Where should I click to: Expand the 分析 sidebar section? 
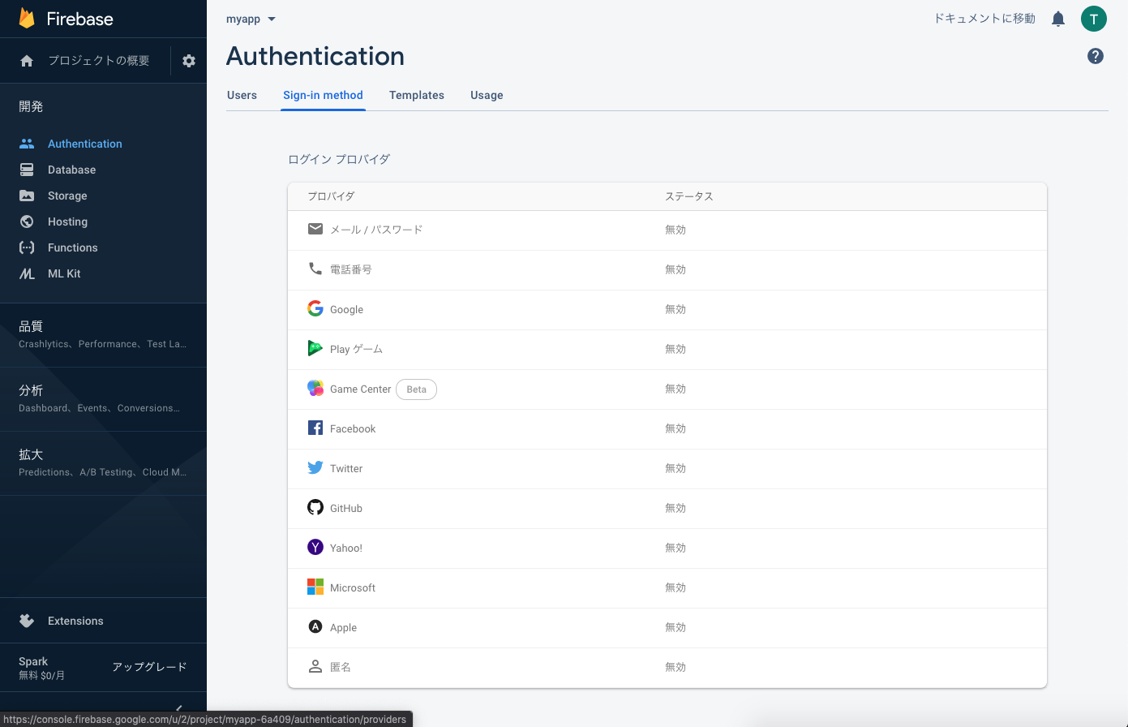click(x=103, y=398)
